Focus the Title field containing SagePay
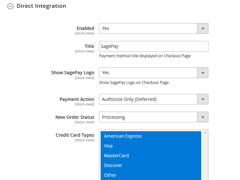Viewport: 240px width, 180px height. click(x=153, y=46)
